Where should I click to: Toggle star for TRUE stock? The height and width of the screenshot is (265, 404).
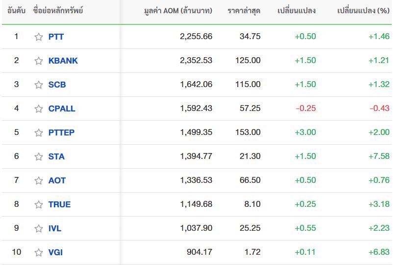(39, 204)
